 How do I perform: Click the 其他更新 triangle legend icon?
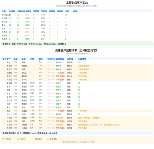48,139
